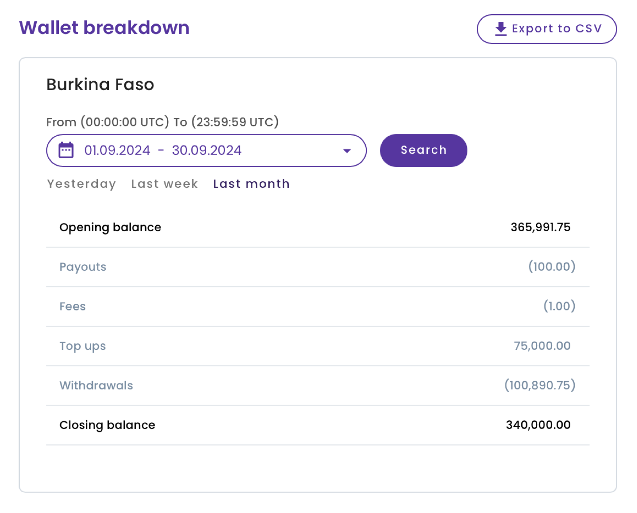Select the Last month filter
This screenshot has height=513, width=637.
(x=251, y=184)
